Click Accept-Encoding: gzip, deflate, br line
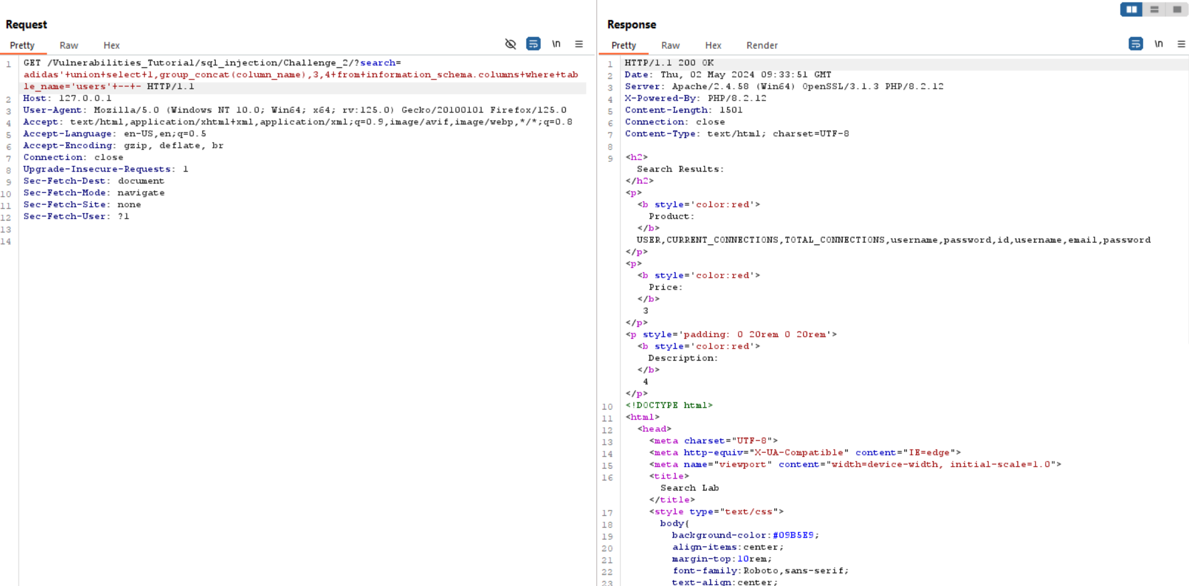 coord(123,145)
